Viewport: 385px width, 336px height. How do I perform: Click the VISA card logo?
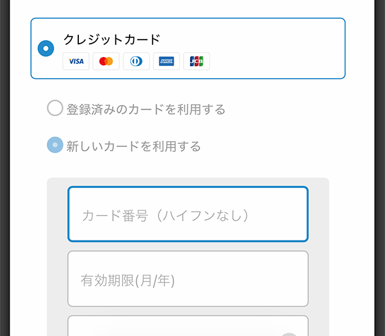click(76, 62)
